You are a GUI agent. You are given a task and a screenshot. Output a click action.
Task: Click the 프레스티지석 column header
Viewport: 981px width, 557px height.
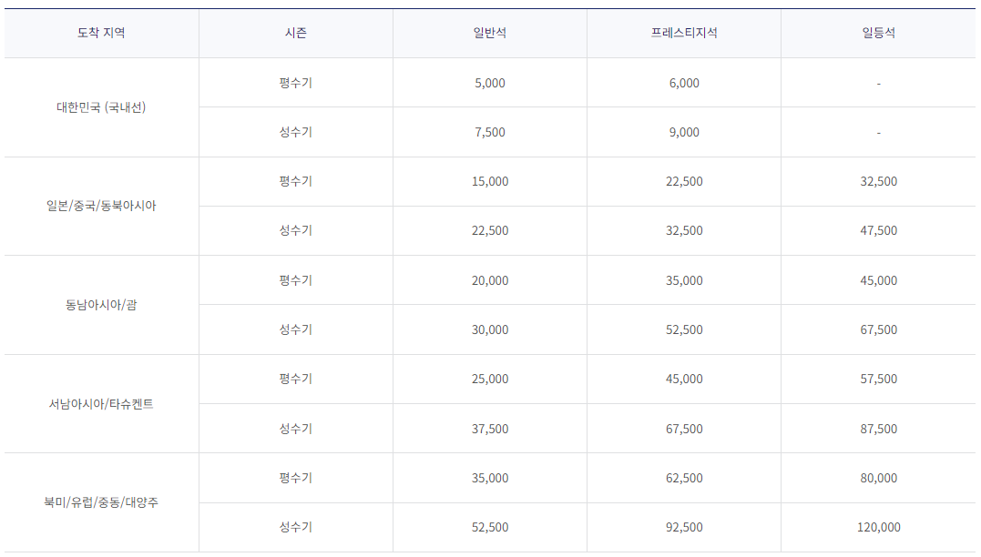[684, 33]
